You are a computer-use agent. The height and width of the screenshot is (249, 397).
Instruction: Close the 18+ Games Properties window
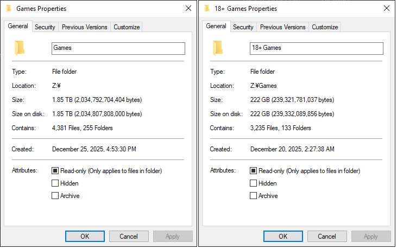pos(387,8)
